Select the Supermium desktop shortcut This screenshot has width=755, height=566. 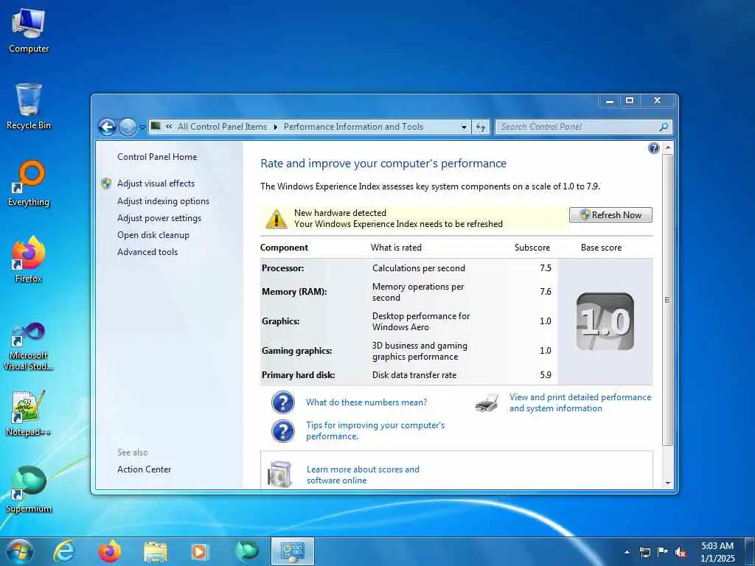coord(29,489)
